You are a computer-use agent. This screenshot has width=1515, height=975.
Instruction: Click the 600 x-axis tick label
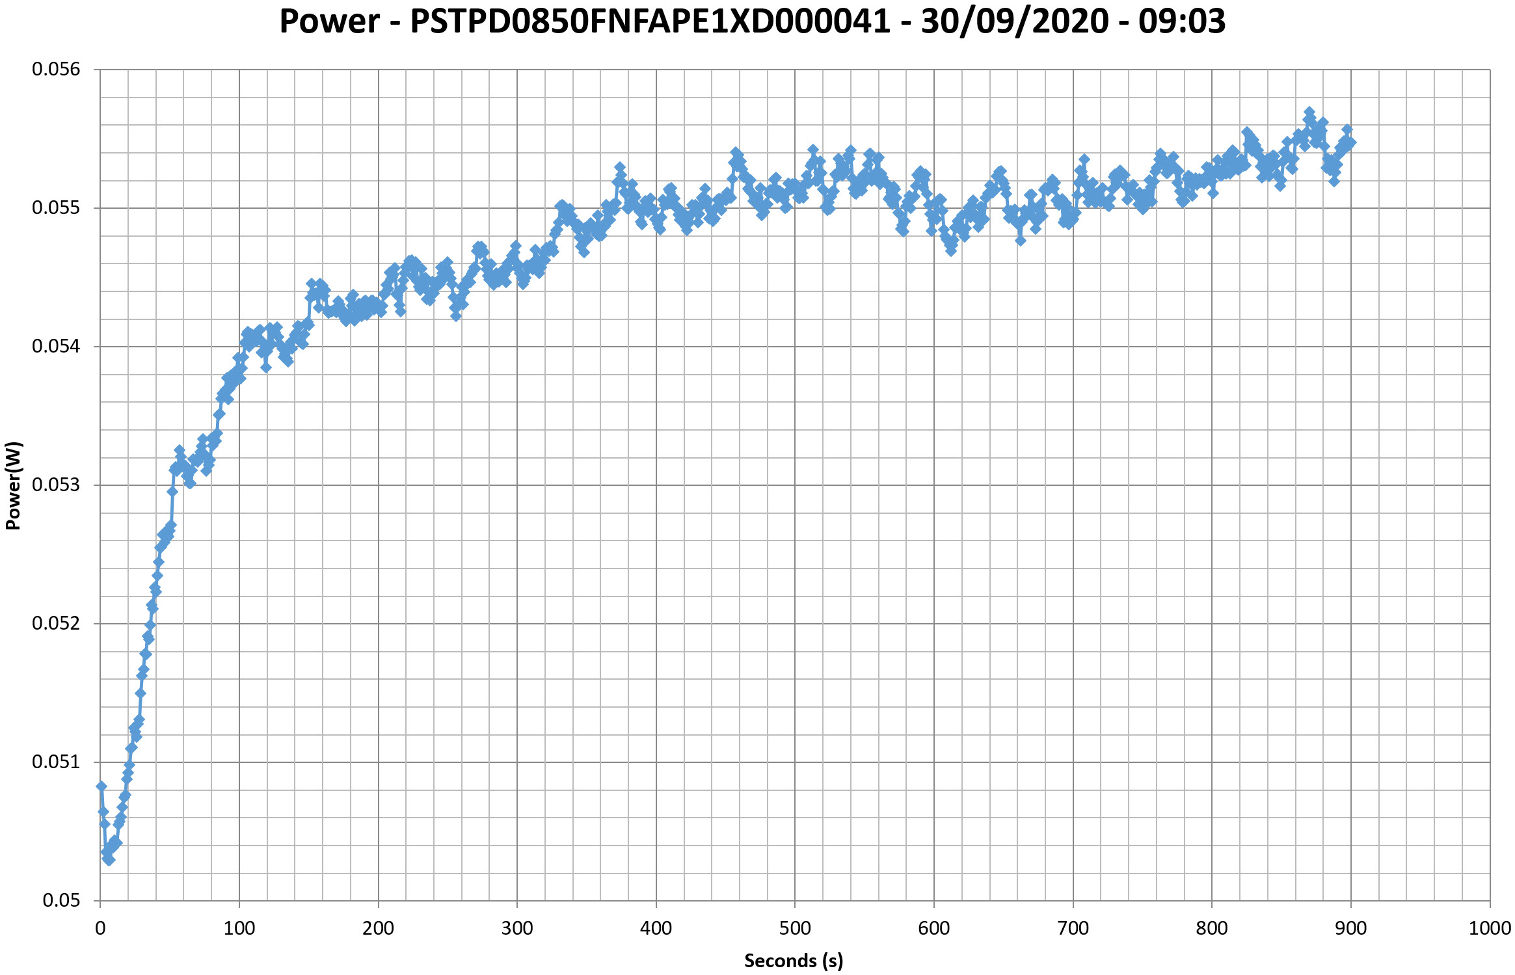934,928
